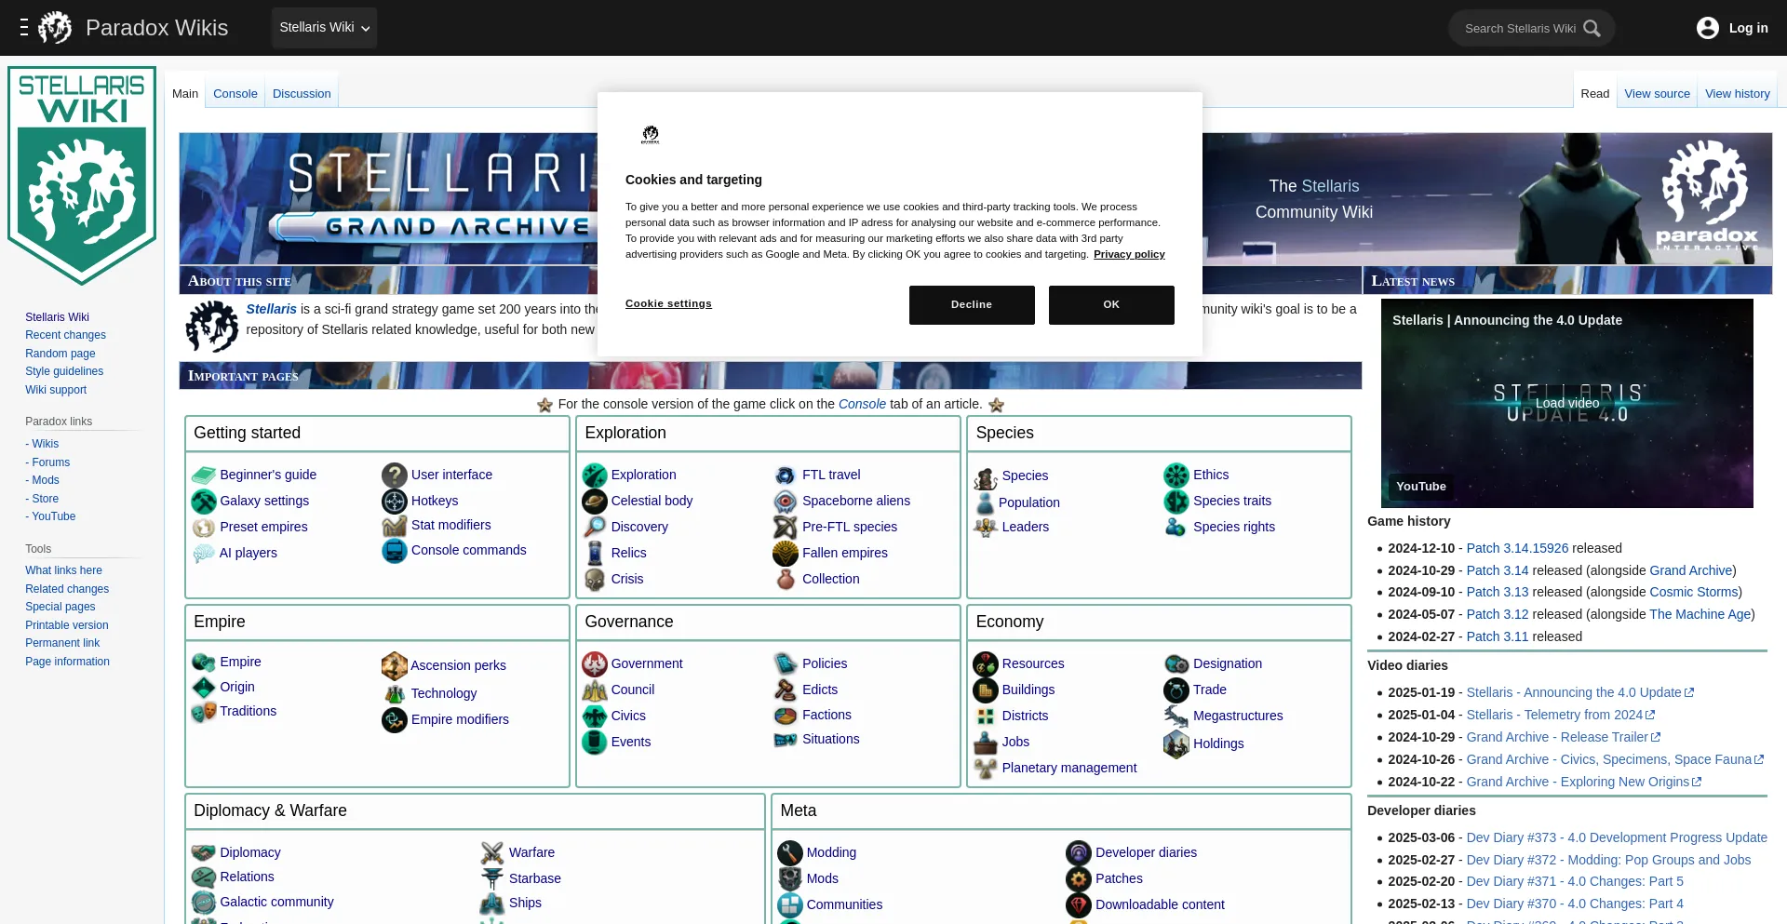The image size is (1787, 924).
Task: Click the Events icon
Action: coord(595,742)
